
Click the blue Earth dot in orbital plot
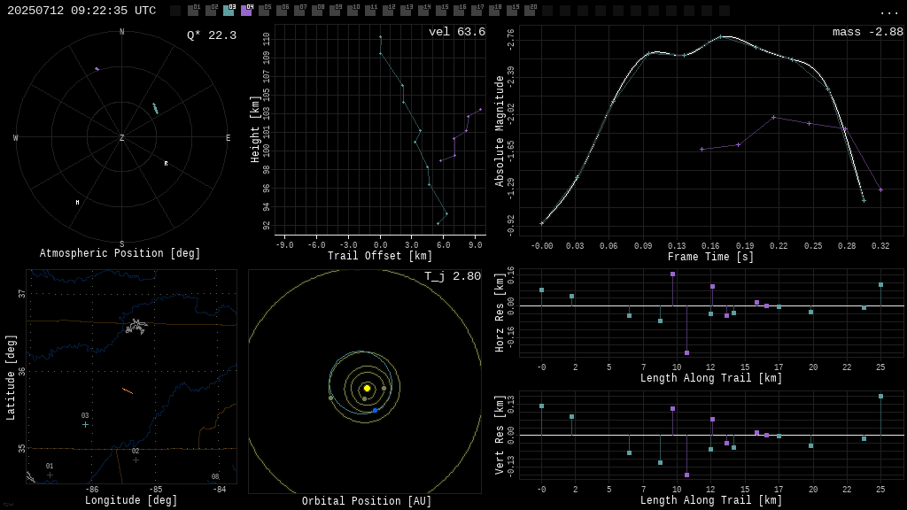375,410
